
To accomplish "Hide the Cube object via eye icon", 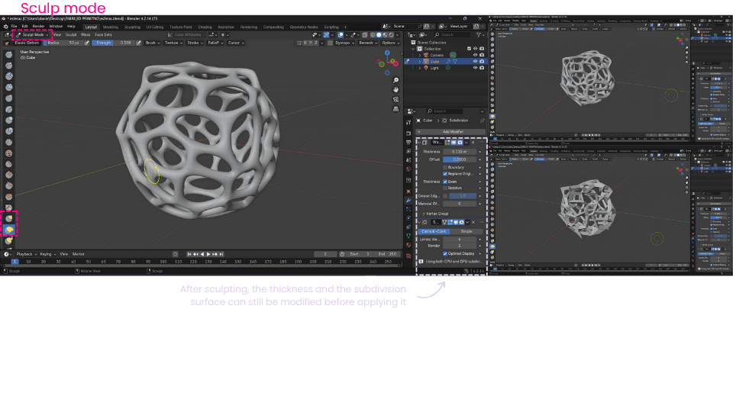I will (475, 62).
